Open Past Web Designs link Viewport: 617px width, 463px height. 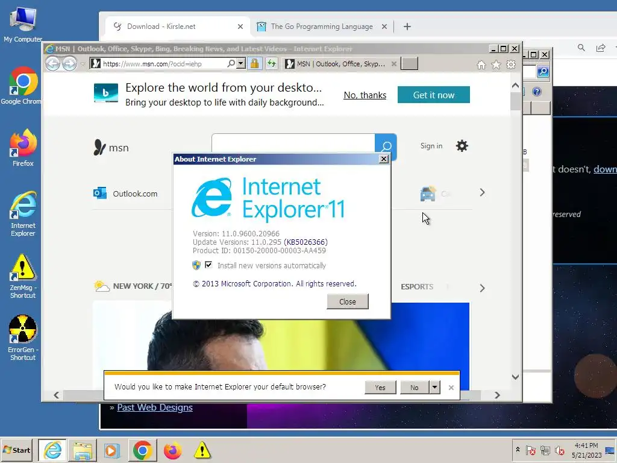click(155, 408)
